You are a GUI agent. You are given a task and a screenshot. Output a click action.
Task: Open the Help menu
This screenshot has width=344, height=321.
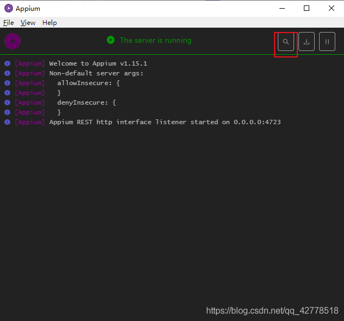[49, 23]
